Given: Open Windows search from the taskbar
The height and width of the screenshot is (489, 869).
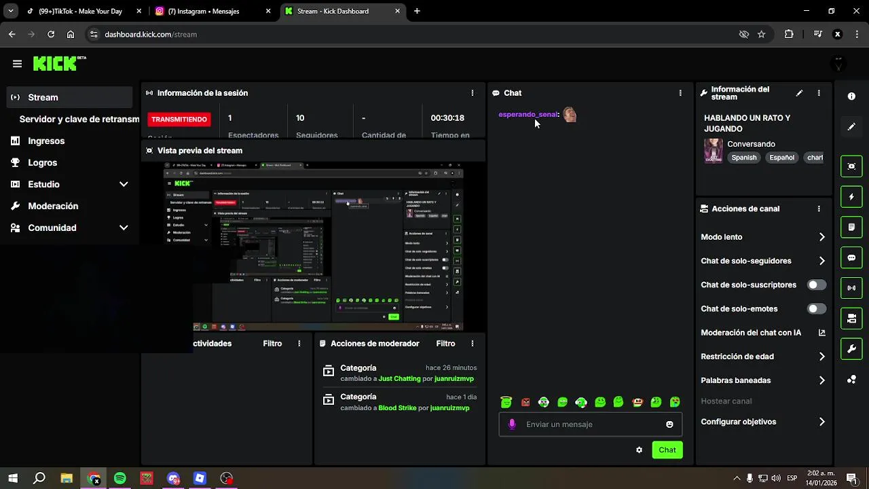Looking at the screenshot, I should point(39,478).
